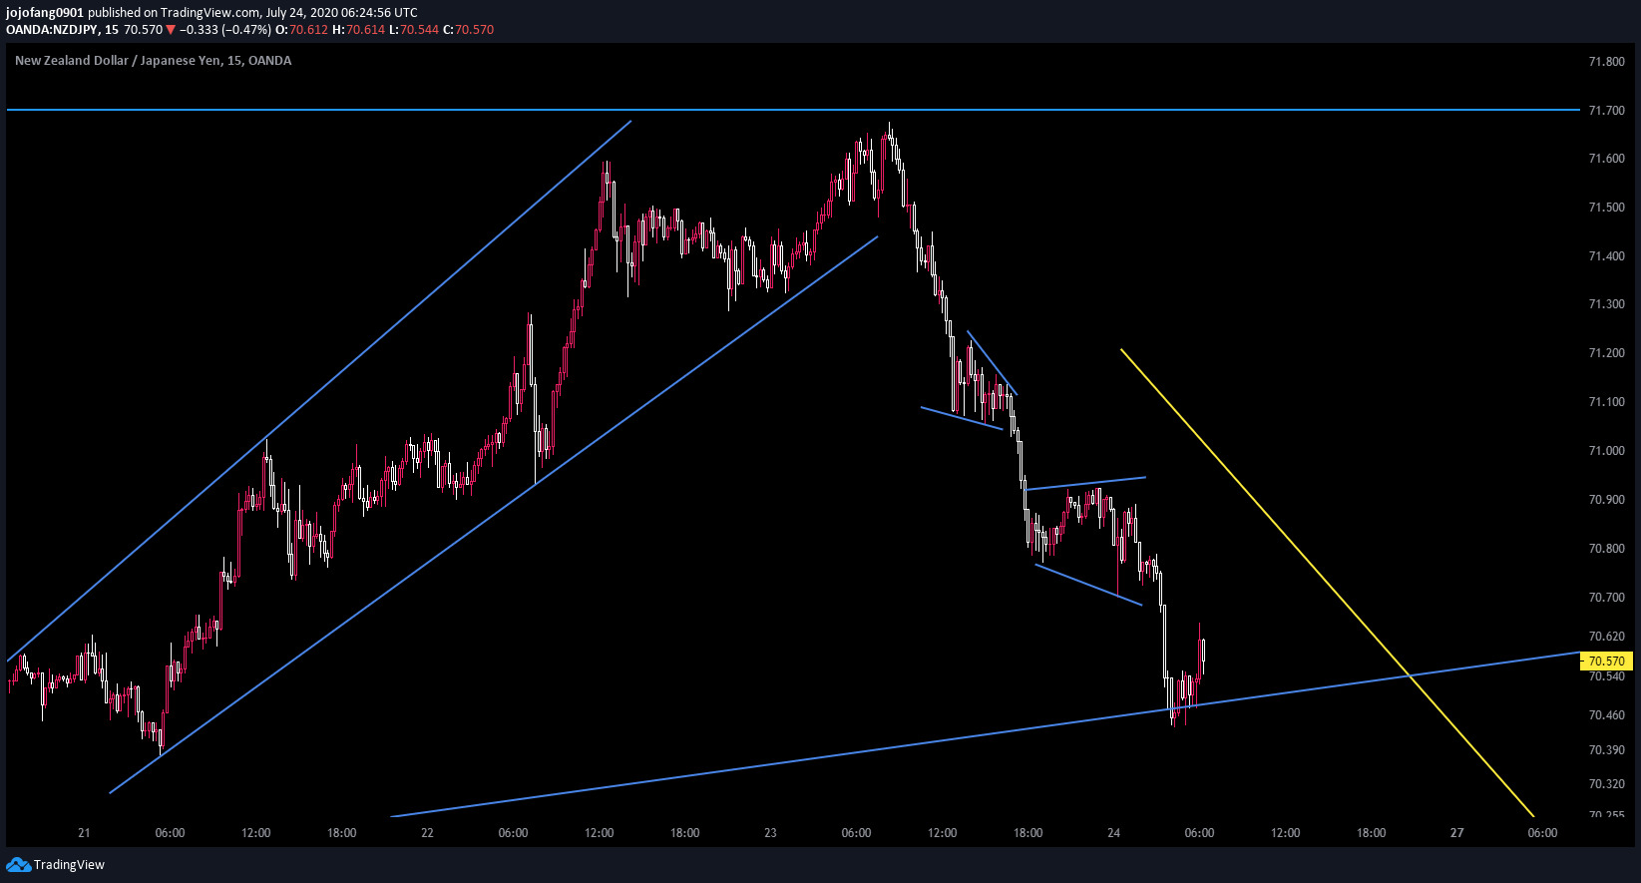Click the 71.200 price axis label
Screen dimensions: 1641x883
click(x=1606, y=353)
